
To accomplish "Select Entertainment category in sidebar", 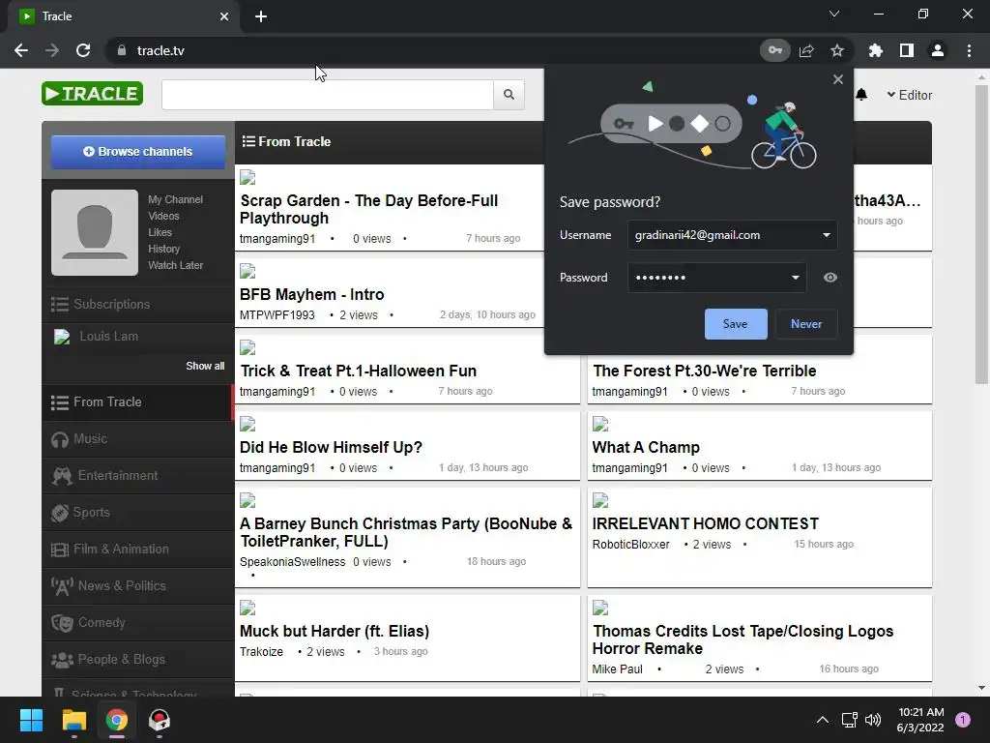I will [138, 475].
